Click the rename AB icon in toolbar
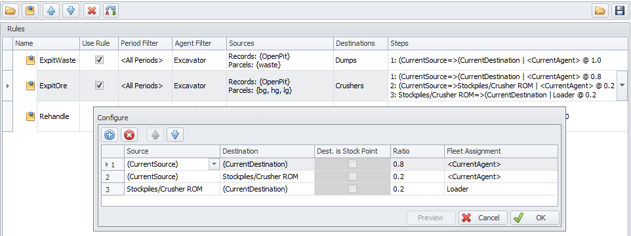The image size is (631, 236). point(110,10)
